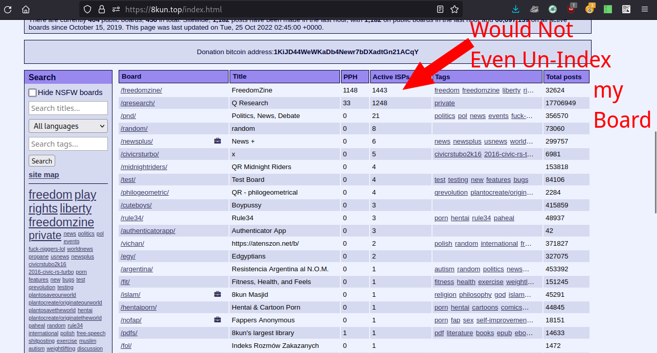Viewport: 657px width, 353px height.
Task: Open the site map link
Action: (x=44, y=175)
